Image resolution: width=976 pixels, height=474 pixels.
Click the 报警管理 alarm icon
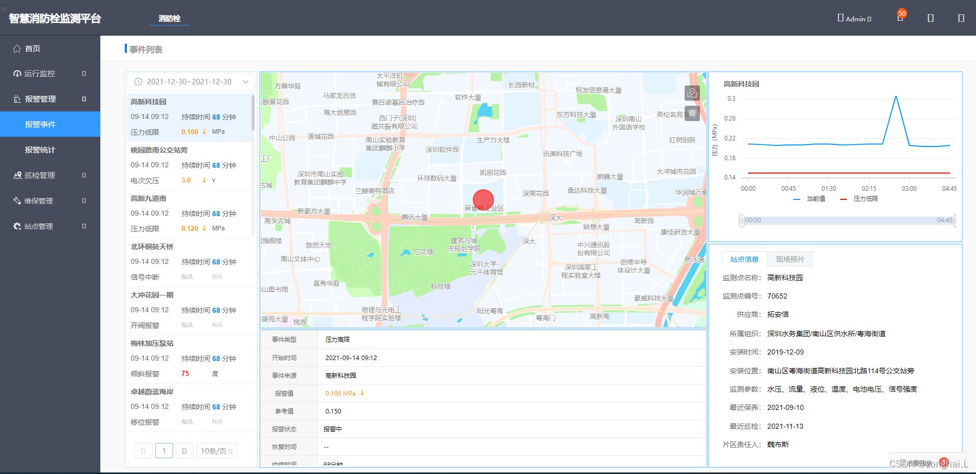[17, 99]
